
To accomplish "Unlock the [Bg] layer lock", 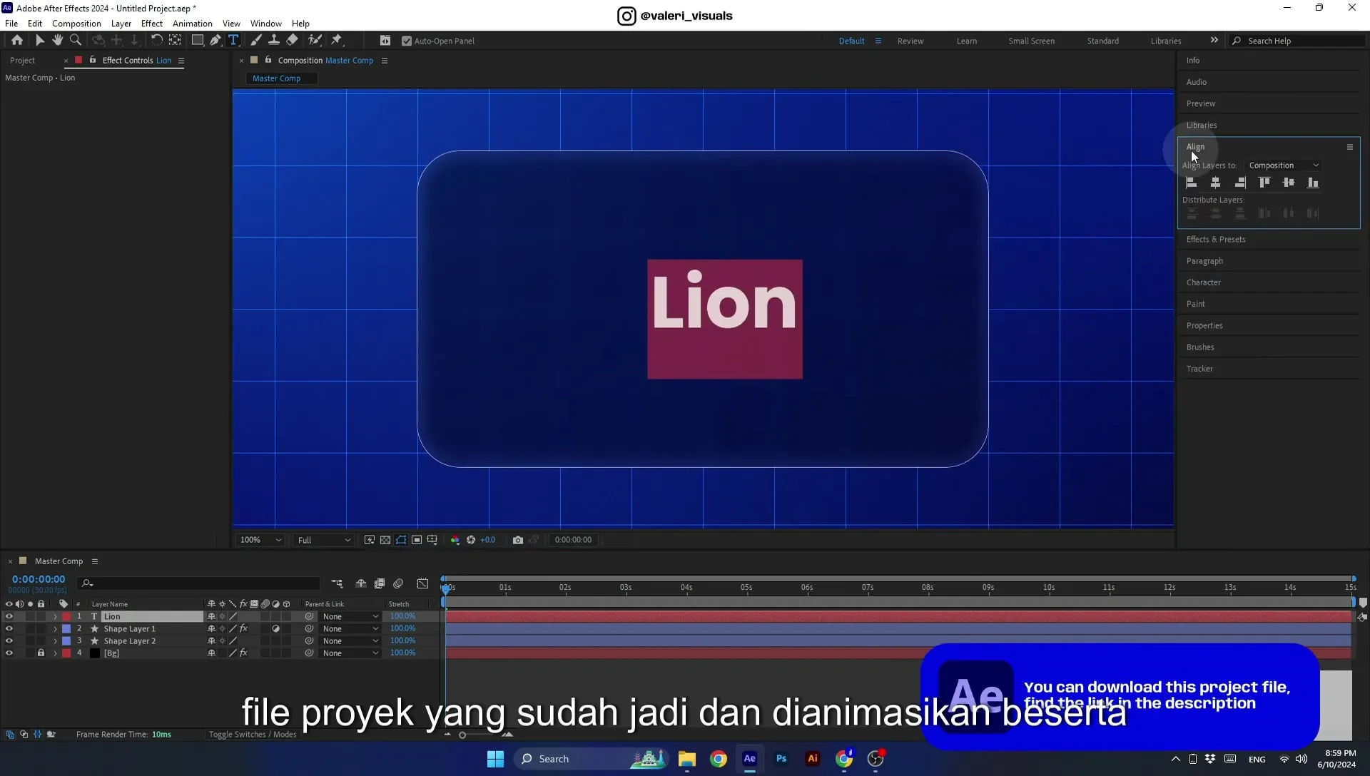I will click(41, 653).
